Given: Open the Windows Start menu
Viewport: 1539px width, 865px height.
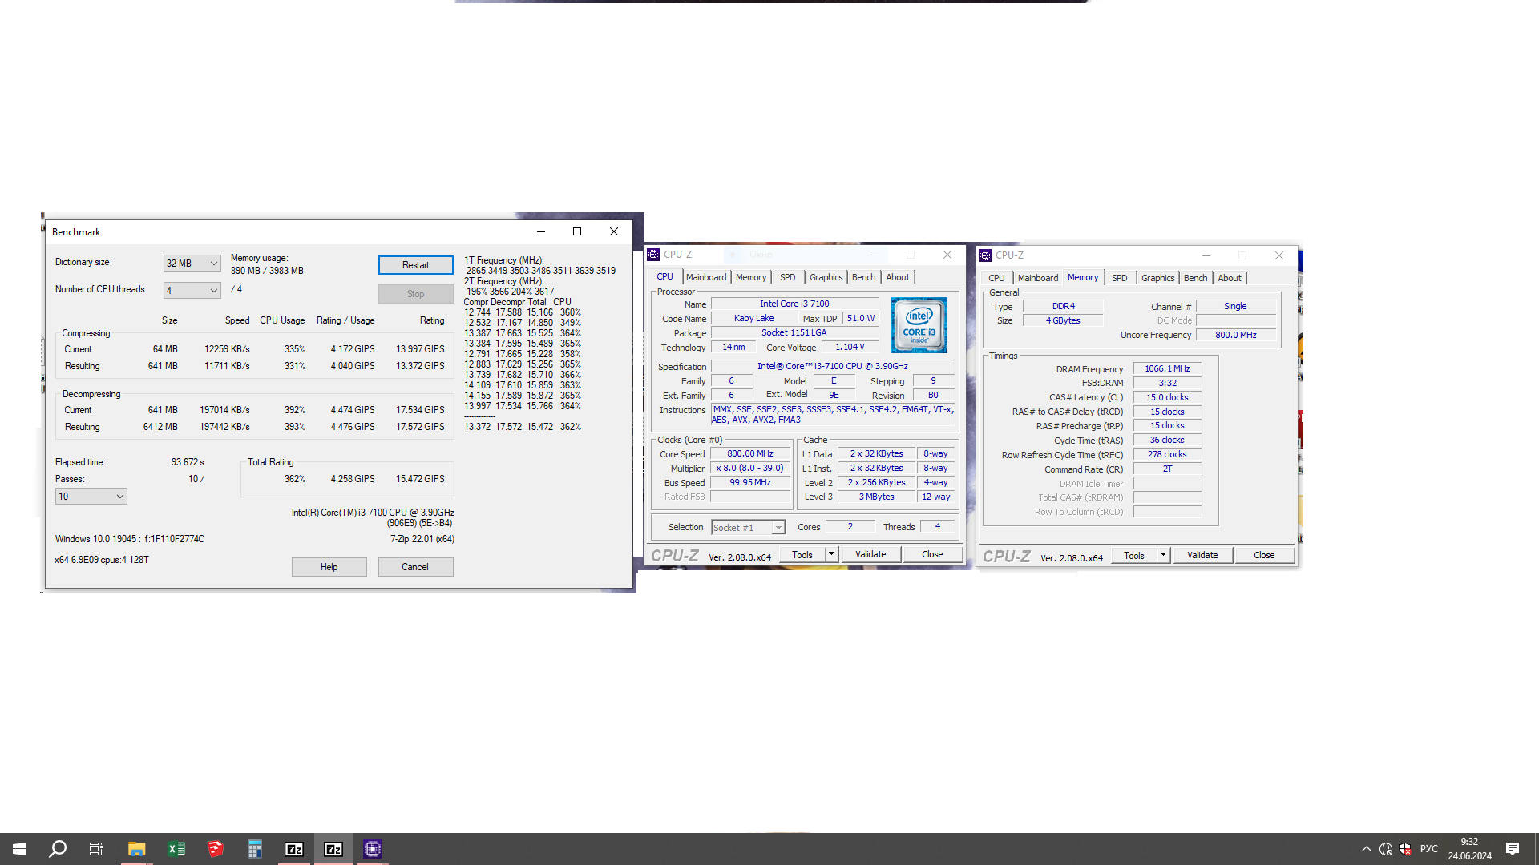Looking at the screenshot, I should [19, 849].
